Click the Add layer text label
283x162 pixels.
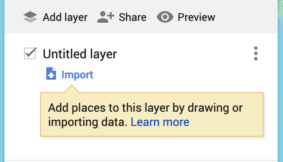(65, 17)
